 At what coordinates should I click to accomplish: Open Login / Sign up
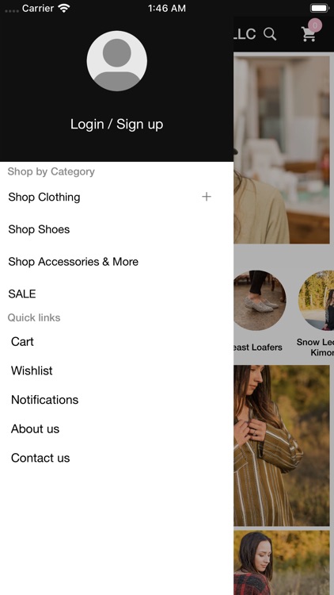click(x=116, y=124)
